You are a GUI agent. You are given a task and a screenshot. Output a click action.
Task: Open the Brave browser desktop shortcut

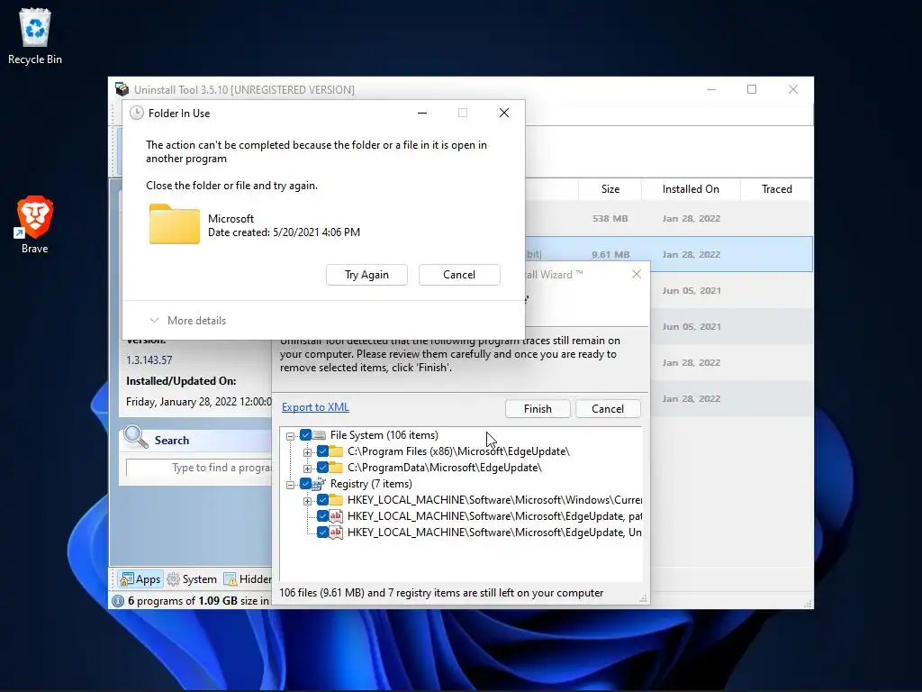[x=35, y=224]
